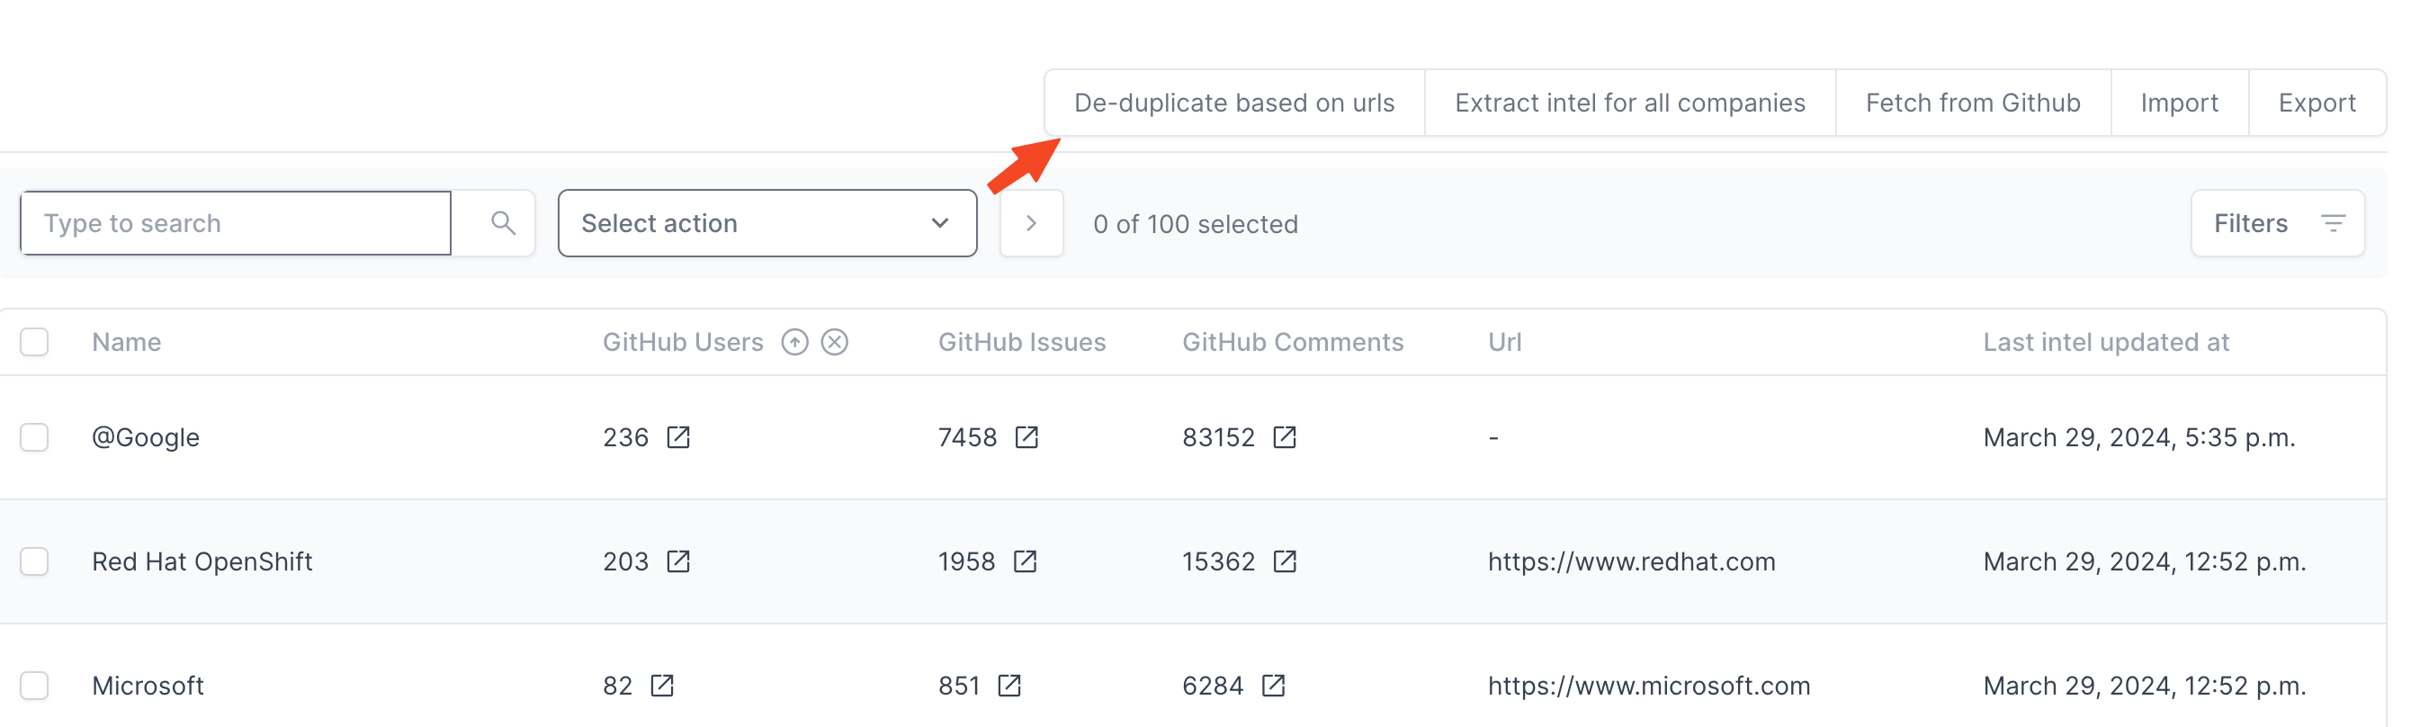Open GitHub Issues link for Red Hat OpenShift
Viewport: 2420px width, 727px height.
pos(1024,561)
